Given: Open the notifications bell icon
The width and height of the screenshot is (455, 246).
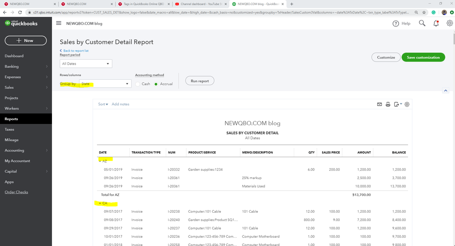Looking at the screenshot, I should (436, 23).
